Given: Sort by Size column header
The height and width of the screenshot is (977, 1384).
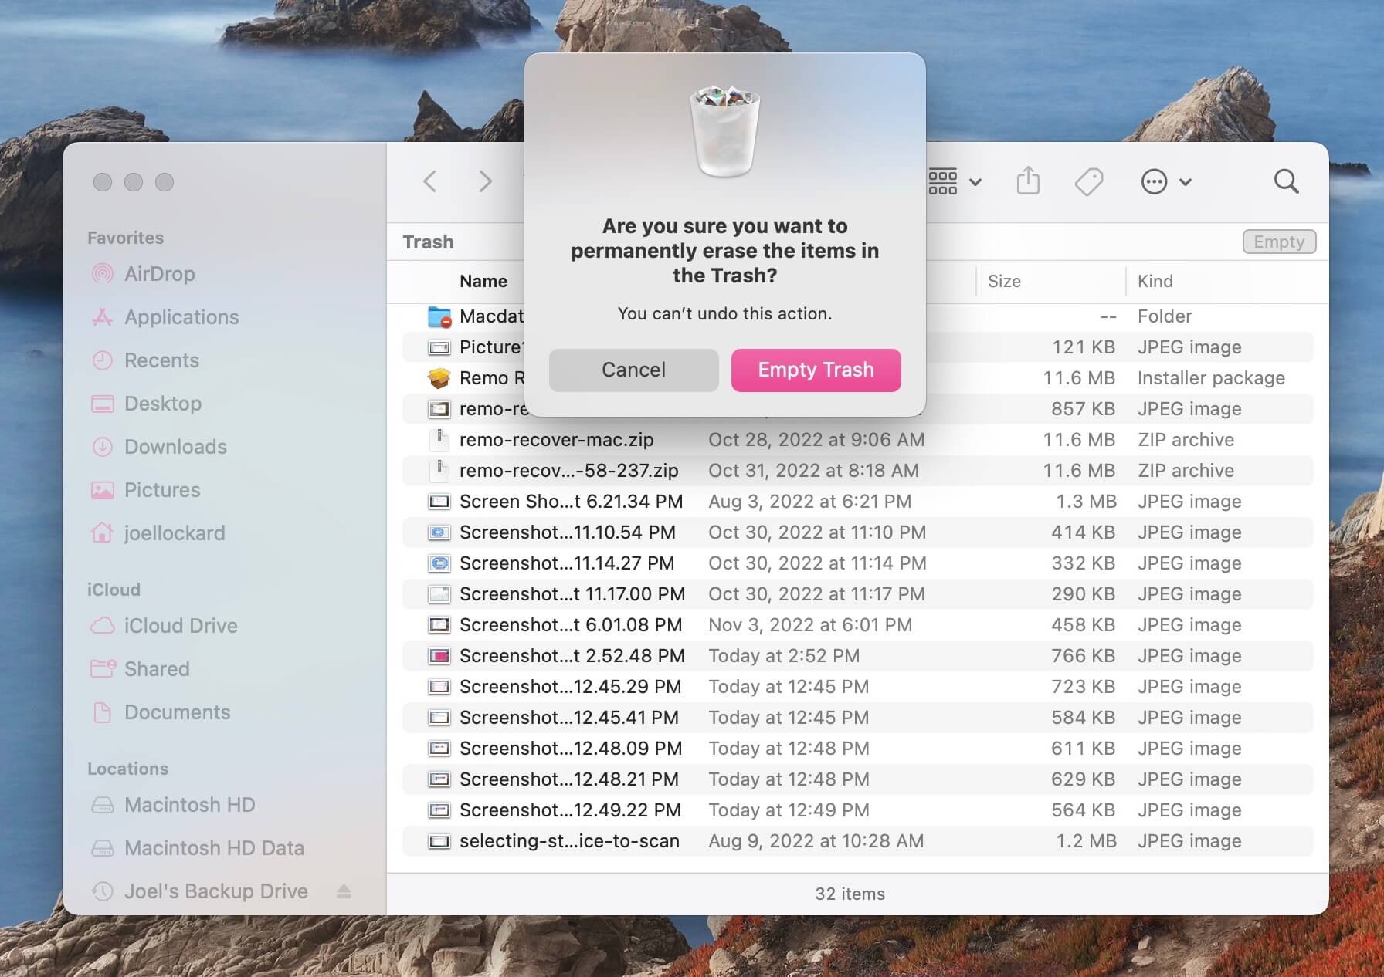Looking at the screenshot, I should tap(1004, 282).
